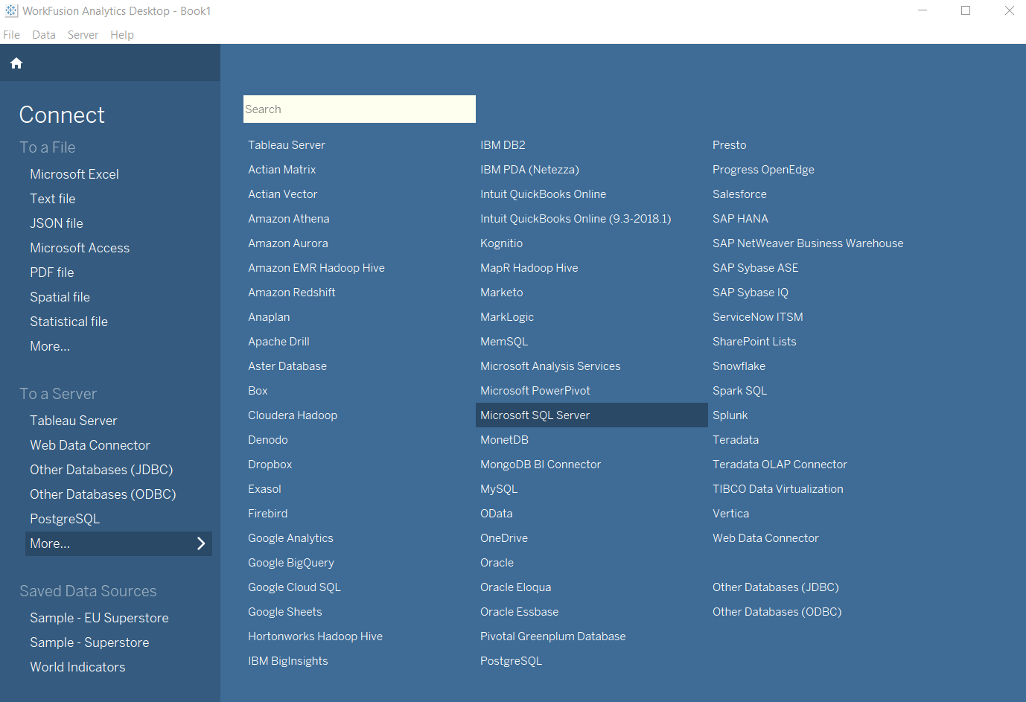The height and width of the screenshot is (702, 1026).
Task: Select Actian Matrix connector
Action: pyautogui.click(x=282, y=170)
